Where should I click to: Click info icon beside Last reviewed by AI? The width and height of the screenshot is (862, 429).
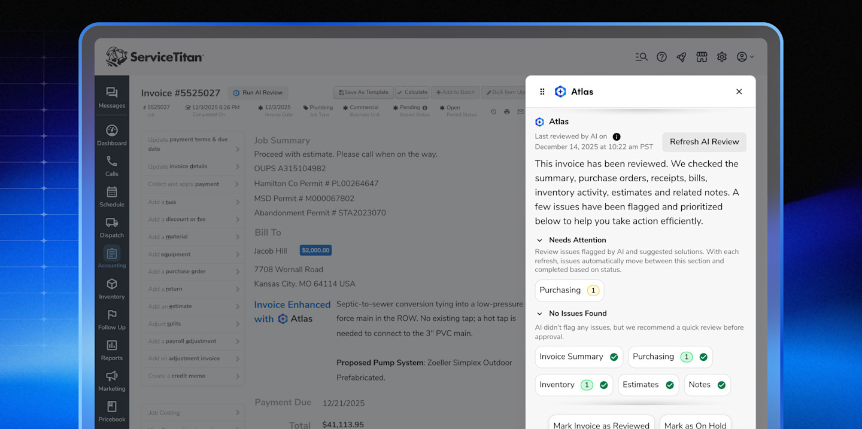pyautogui.click(x=617, y=136)
